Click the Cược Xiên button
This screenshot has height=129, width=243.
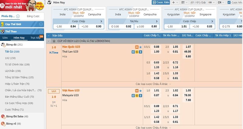click(x=160, y=2)
